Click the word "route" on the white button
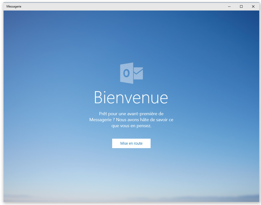The width and height of the screenshot is (261, 205). coord(138,143)
